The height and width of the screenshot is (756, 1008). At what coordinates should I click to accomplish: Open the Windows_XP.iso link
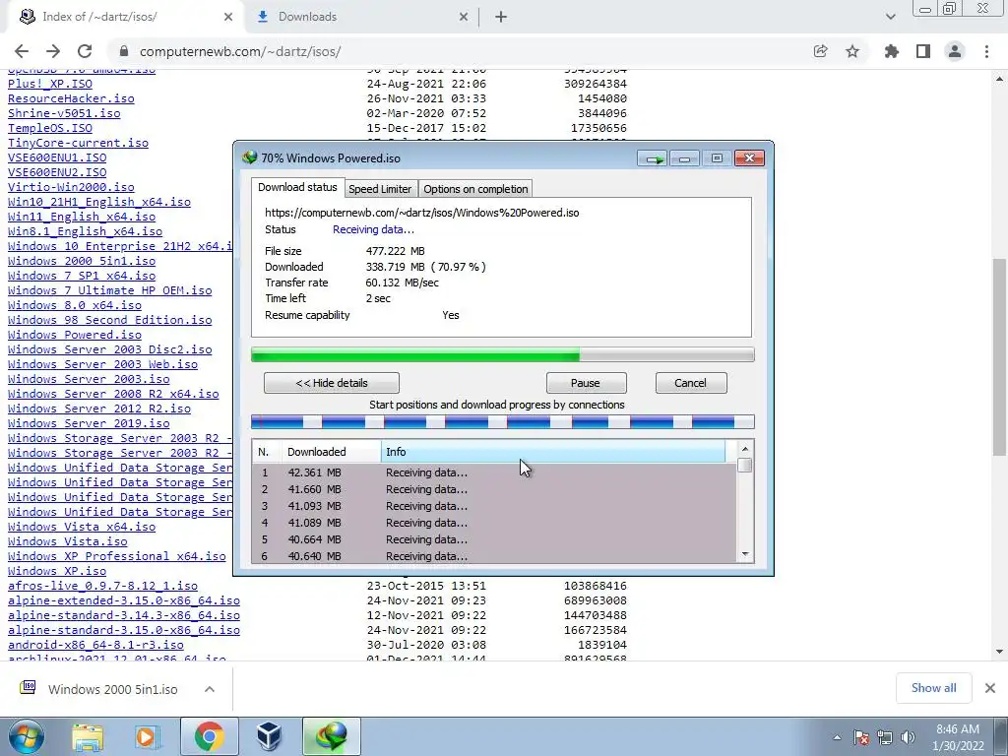[57, 571]
